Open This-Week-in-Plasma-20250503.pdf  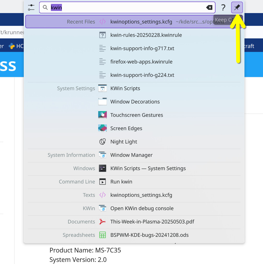click(x=134, y=222)
